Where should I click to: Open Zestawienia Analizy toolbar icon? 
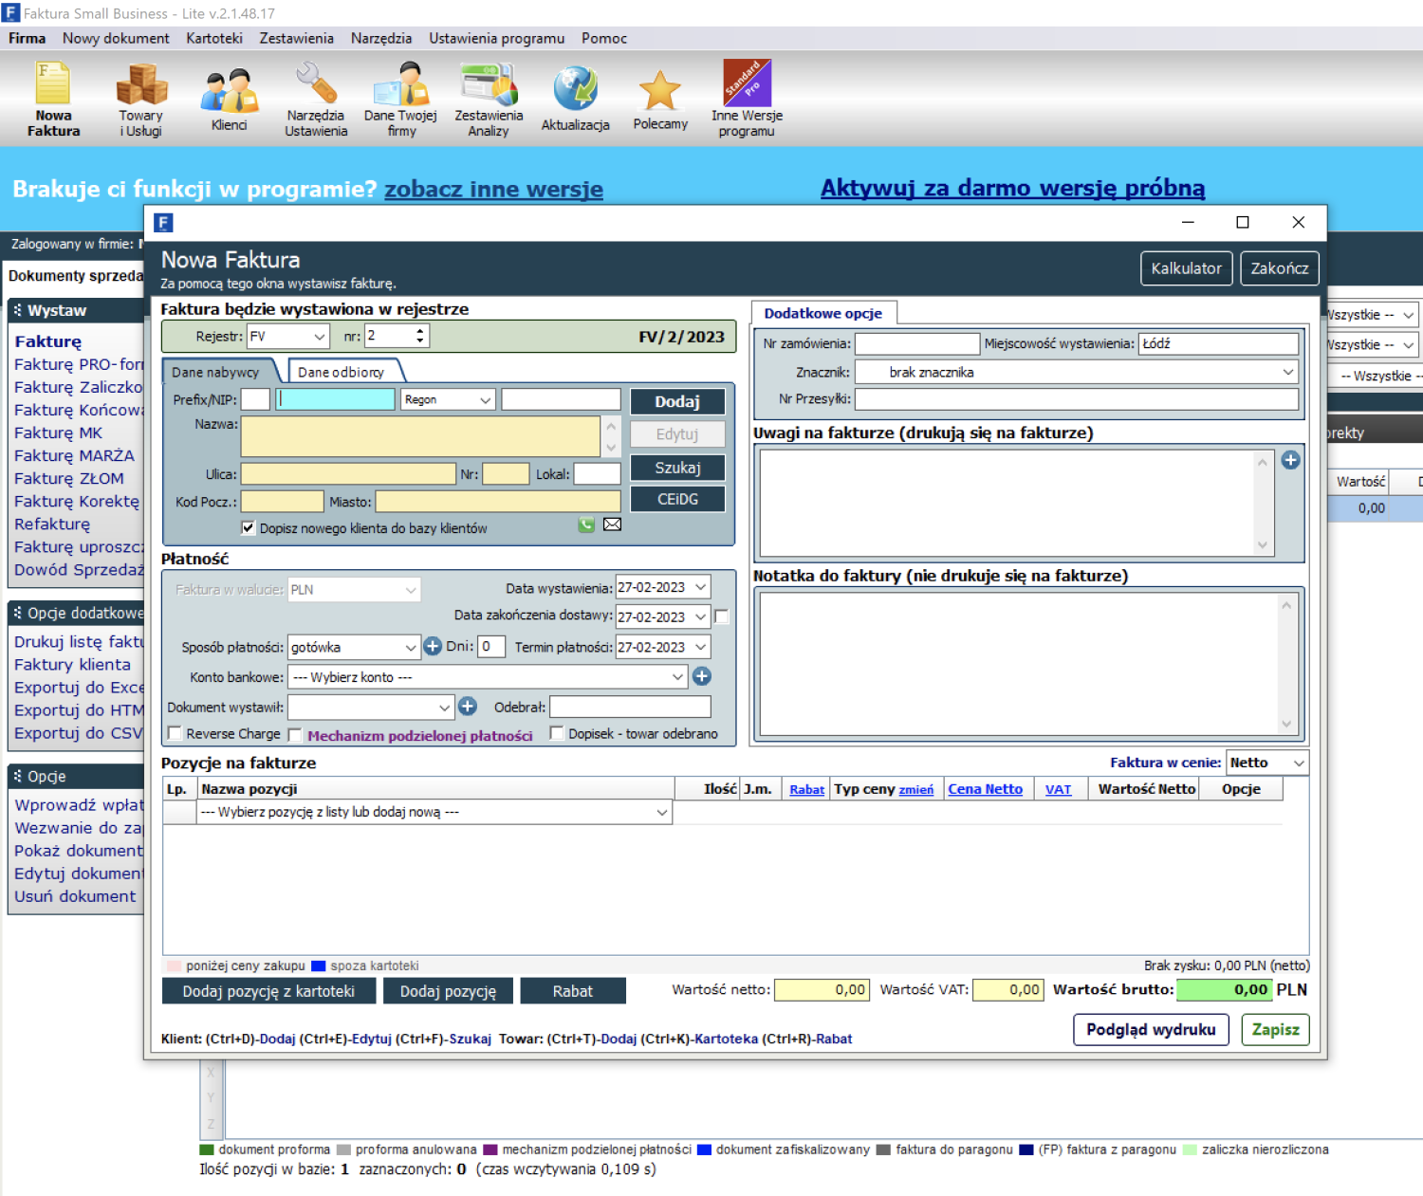pyautogui.click(x=489, y=99)
